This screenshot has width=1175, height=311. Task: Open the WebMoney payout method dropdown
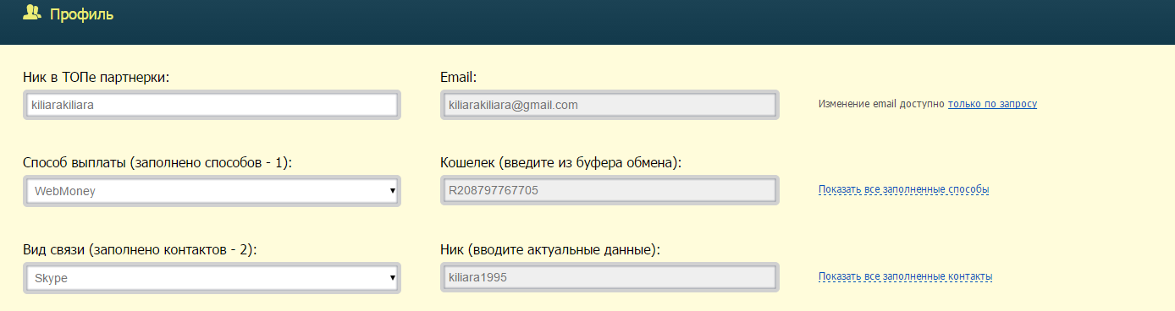tap(212, 191)
